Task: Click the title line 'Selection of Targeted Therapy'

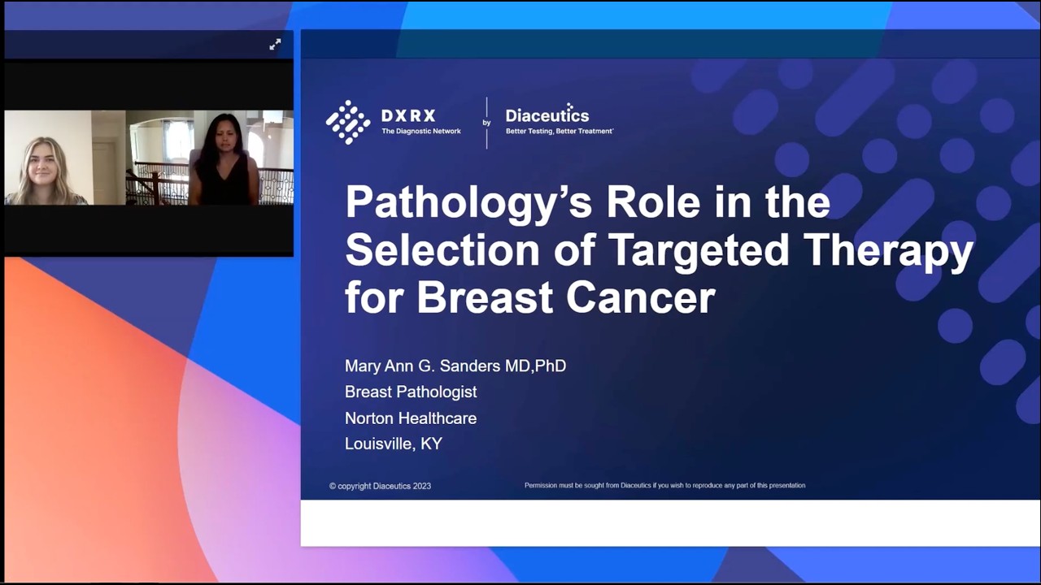Action: (x=659, y=250)
